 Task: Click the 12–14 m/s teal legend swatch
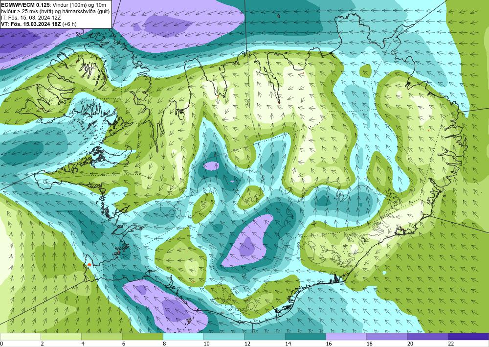265,336
